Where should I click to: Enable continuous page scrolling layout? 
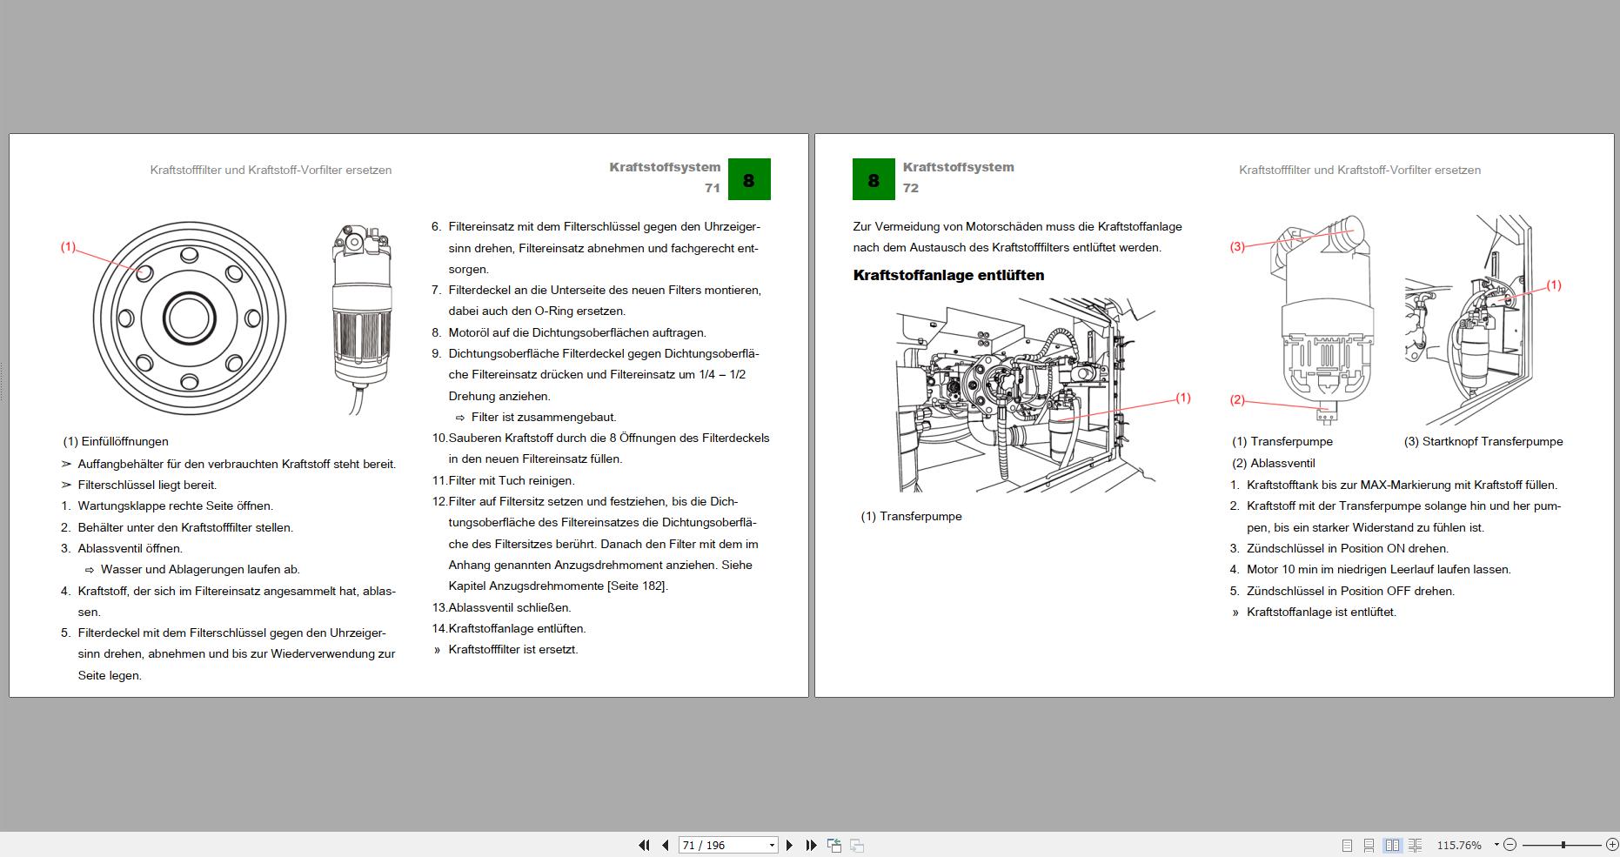point(1369,845)
